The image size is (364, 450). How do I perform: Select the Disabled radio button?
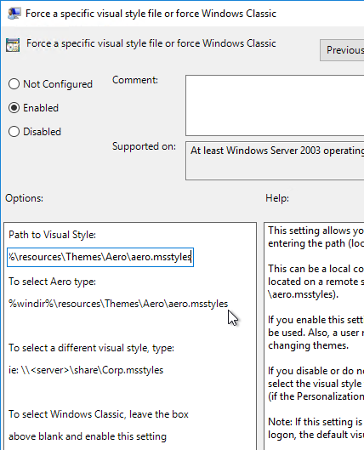(x=14, y=132)
